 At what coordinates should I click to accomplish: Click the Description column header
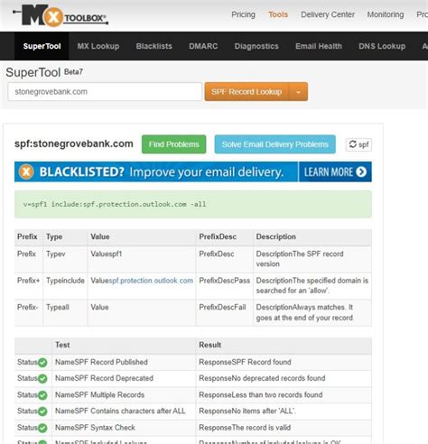[x=276, y=236]
